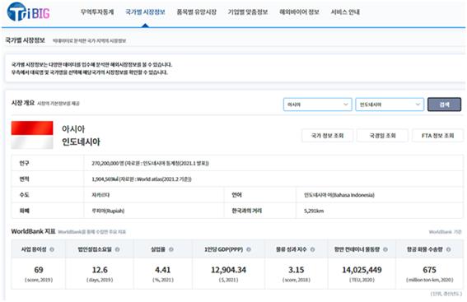
Task: Click the 검색 search button
Action: pyautogui.click(x=445, y=105)
